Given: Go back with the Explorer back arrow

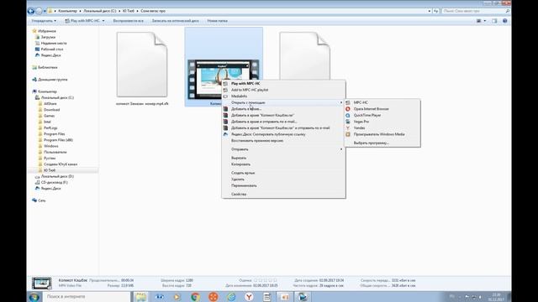Looking at the screenshot, I should (31, 11).
